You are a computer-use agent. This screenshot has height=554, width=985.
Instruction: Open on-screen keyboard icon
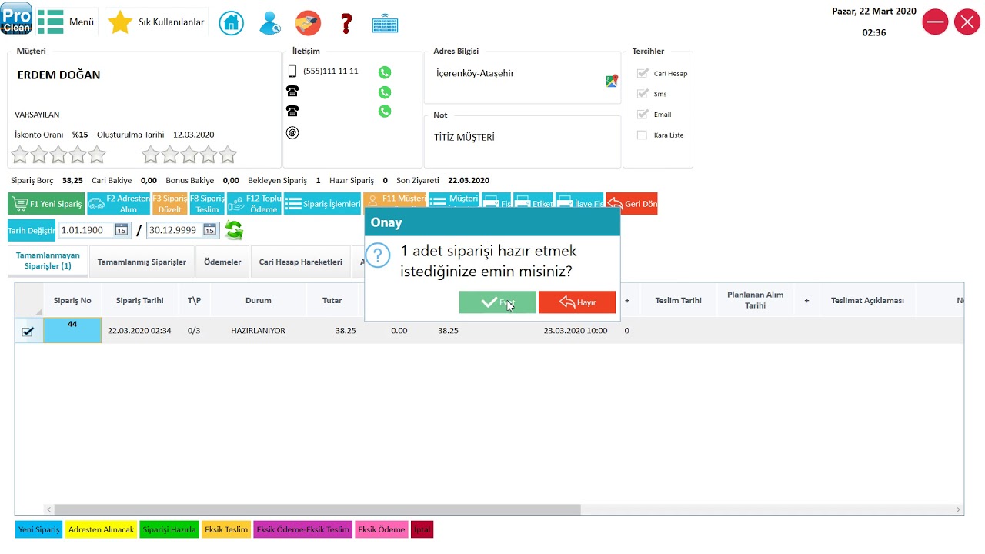[385, 24]
